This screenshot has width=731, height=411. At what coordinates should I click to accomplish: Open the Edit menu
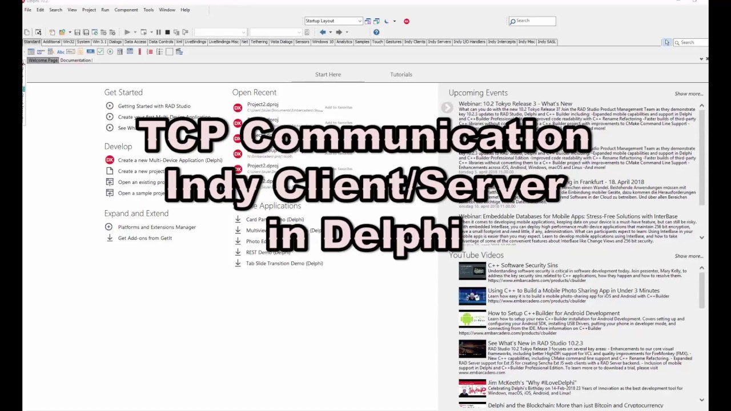(x=40, y=10)
